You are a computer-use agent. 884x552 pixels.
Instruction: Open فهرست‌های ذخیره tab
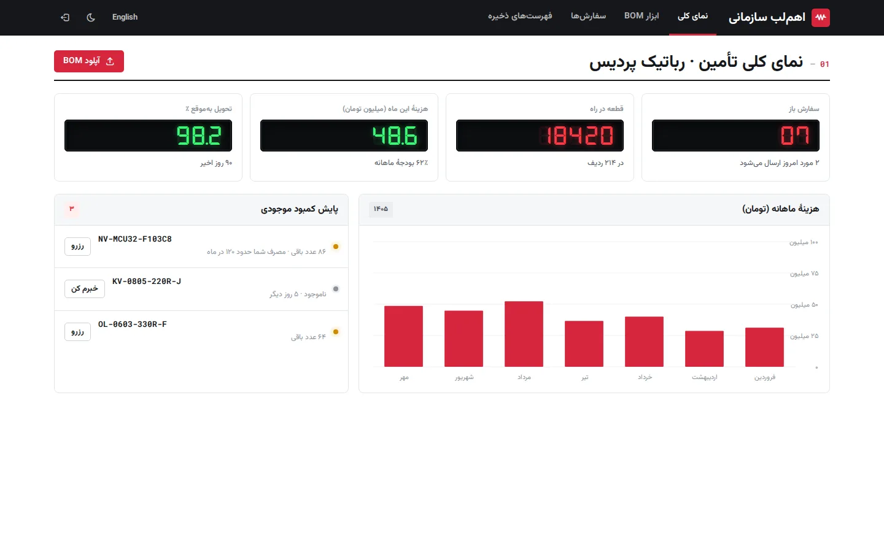coord(520,17)
